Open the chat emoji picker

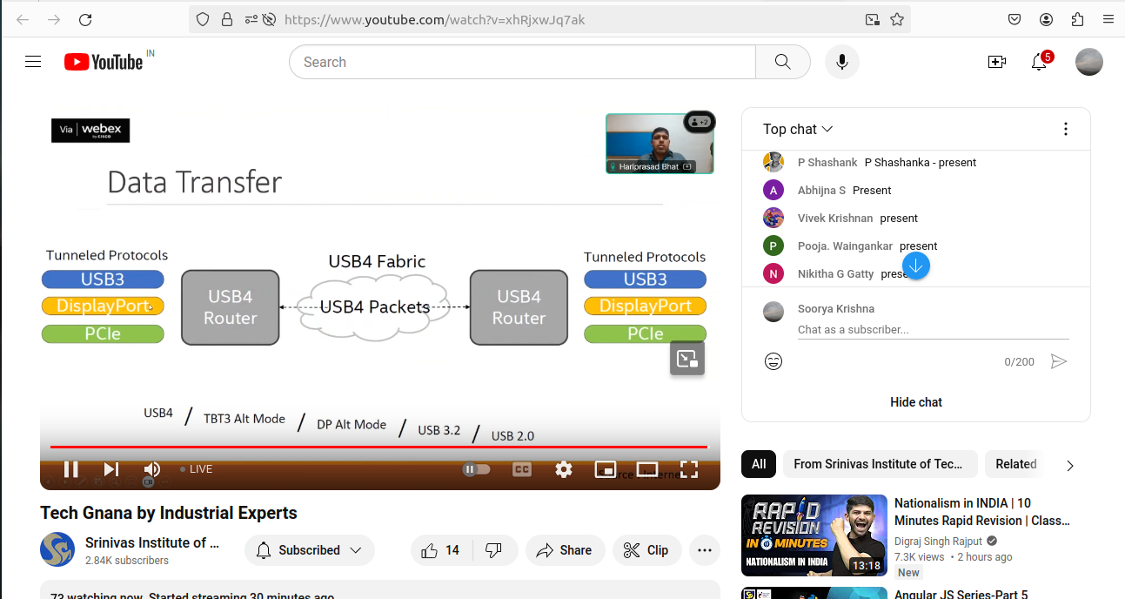click(x=773, y=361)
